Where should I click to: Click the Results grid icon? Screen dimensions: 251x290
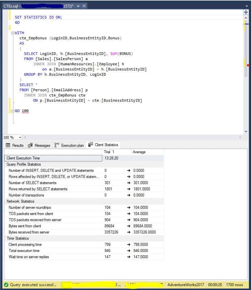[8, 145]
